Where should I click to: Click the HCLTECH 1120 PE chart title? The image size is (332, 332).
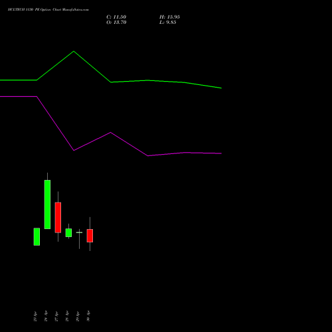pos(48,10)
